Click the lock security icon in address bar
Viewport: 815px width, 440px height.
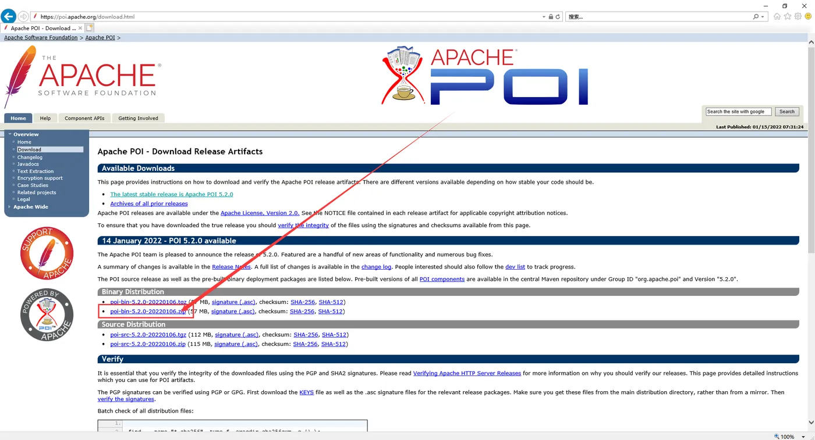pyautogui.click(x=551, y=17)
